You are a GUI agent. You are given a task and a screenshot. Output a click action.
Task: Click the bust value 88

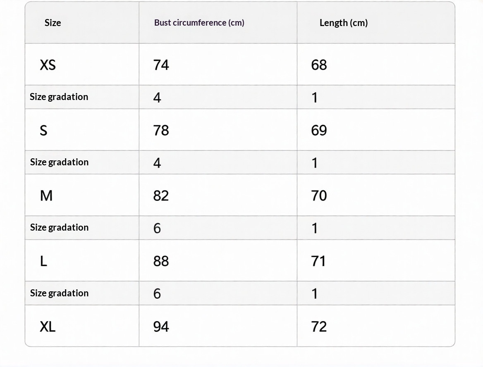point(161,261)
